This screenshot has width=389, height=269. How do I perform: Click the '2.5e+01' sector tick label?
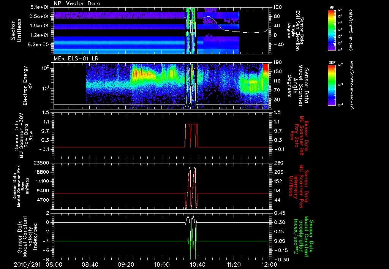[x=40, y=16]
